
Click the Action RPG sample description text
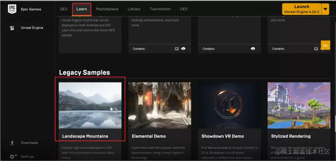(88, 28)
